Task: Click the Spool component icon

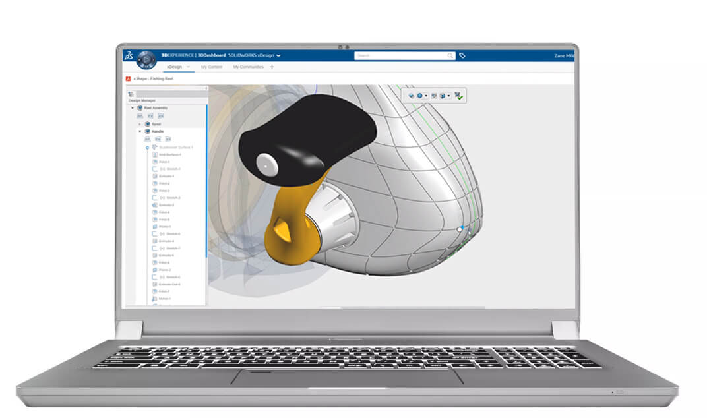Action: (x=148, y=123)
